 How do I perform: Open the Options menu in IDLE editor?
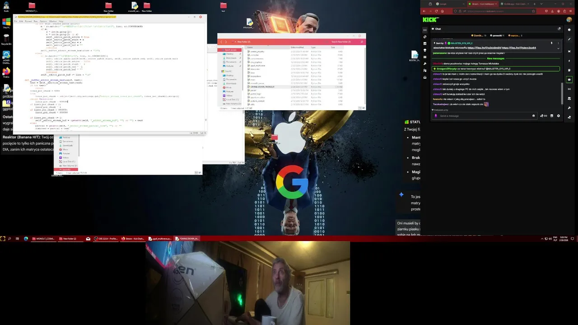click(43, 21)
